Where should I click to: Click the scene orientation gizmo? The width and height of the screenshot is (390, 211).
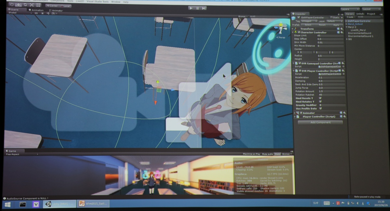[281, 28]
